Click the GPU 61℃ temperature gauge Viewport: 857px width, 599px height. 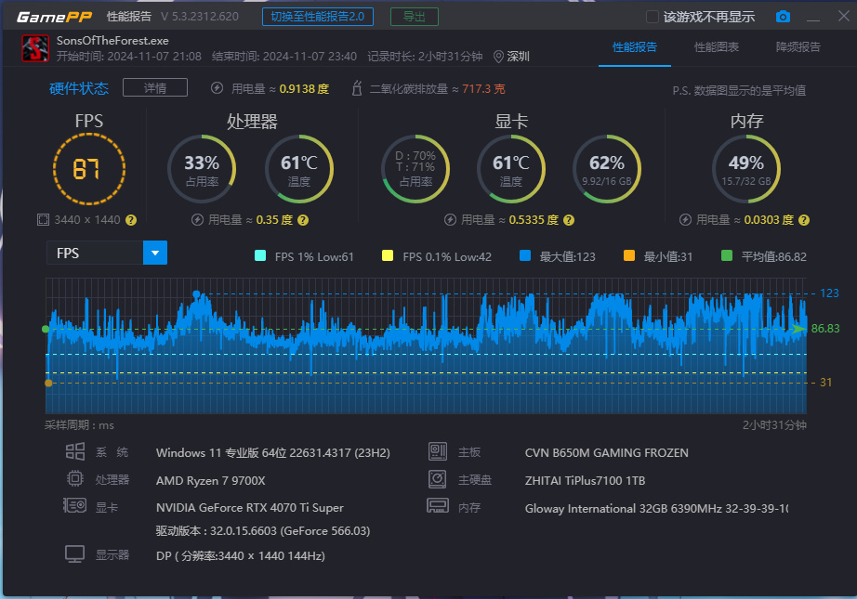point(511,169)
